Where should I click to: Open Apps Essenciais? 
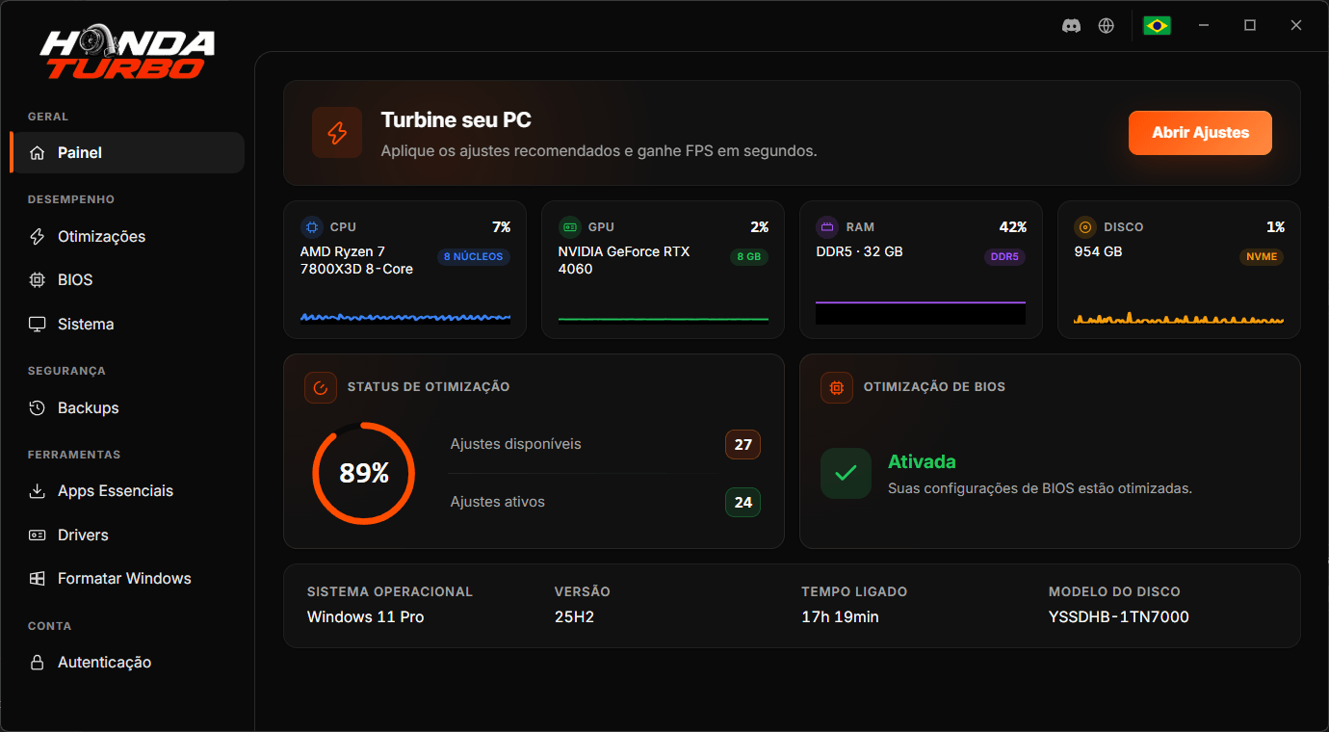(x=127, y=490)
